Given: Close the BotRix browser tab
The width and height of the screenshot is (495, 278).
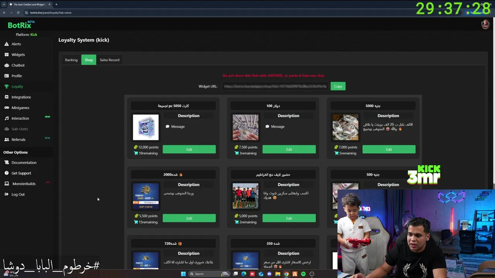Looking at the screenshot, I should click(x=49, y=4).
